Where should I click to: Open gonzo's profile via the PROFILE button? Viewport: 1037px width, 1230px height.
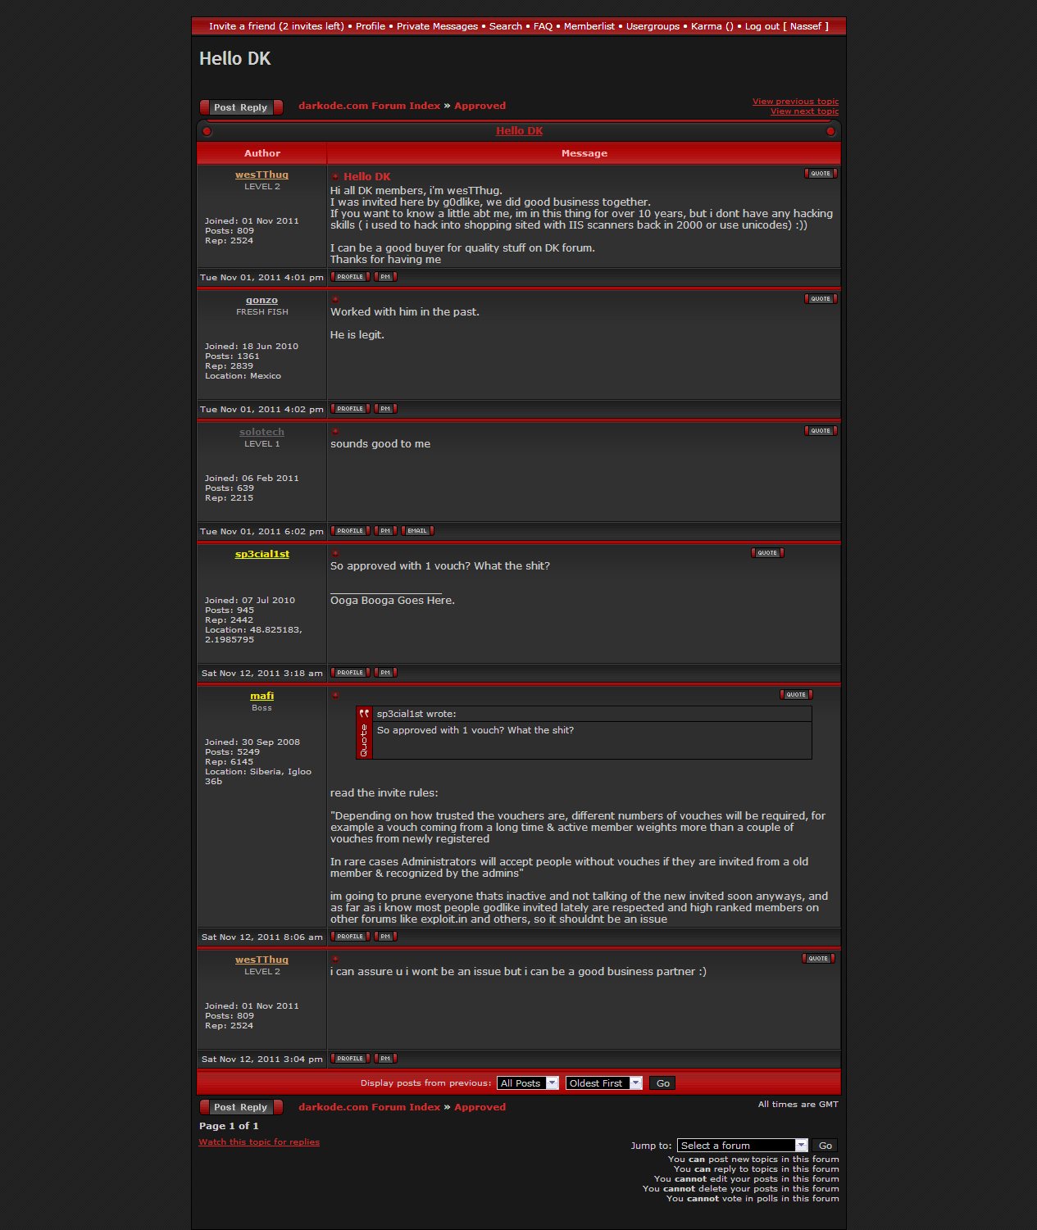click(350, 409)
